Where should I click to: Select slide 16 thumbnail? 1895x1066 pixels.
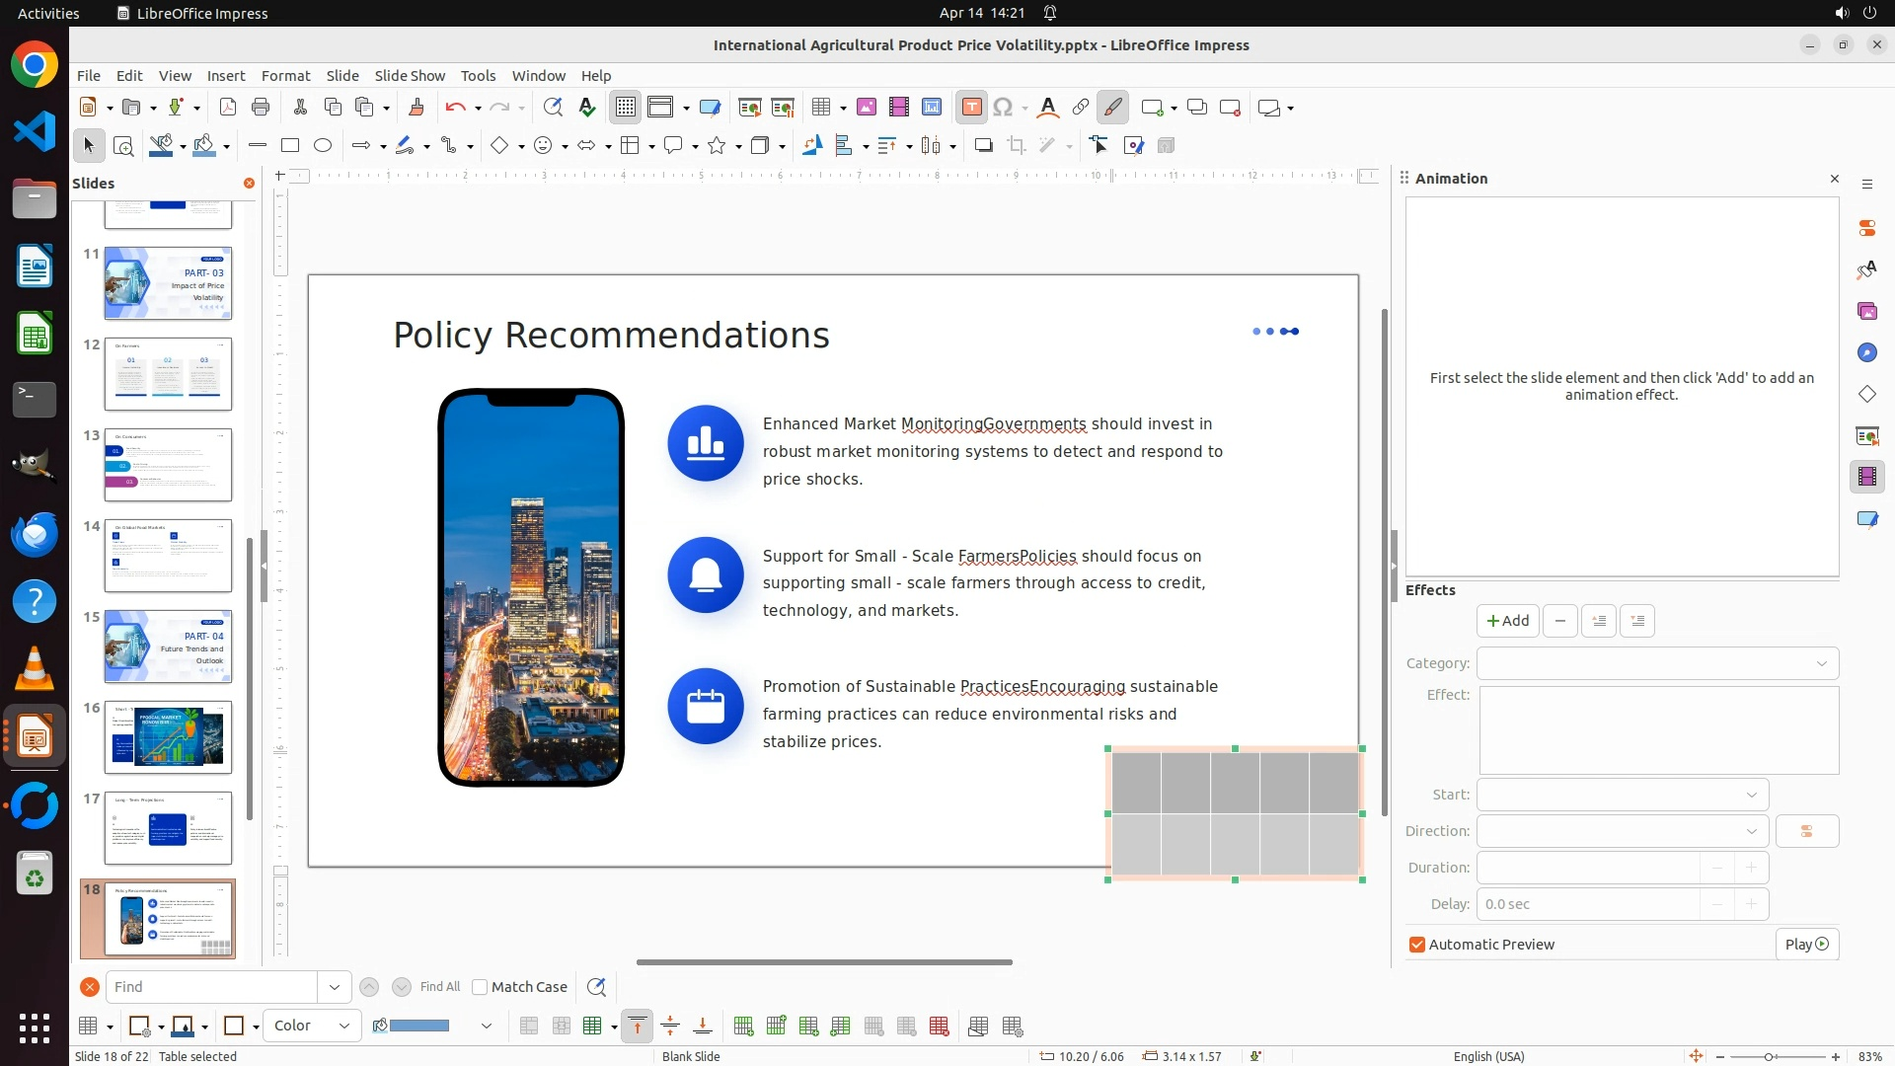tap(168, 737)
